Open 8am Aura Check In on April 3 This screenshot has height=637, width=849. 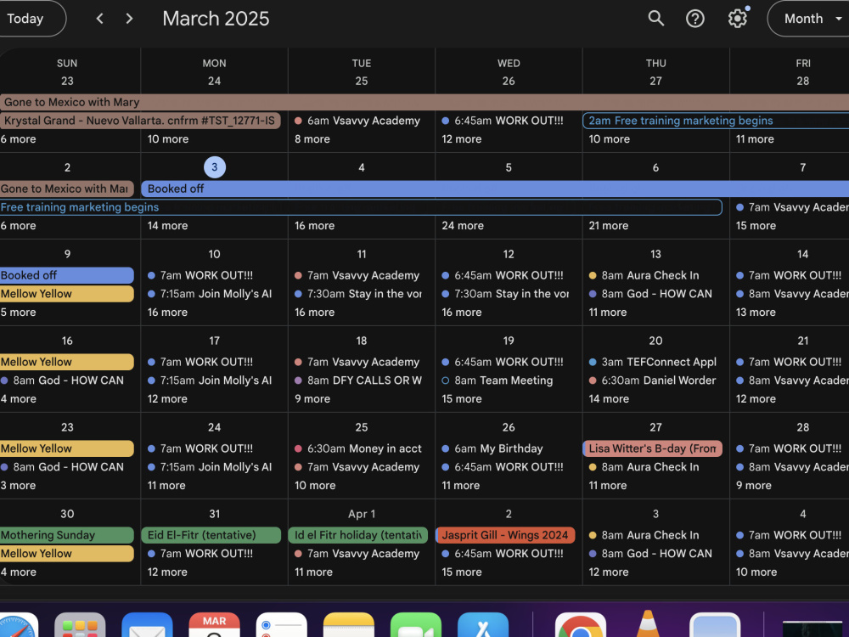644,536
